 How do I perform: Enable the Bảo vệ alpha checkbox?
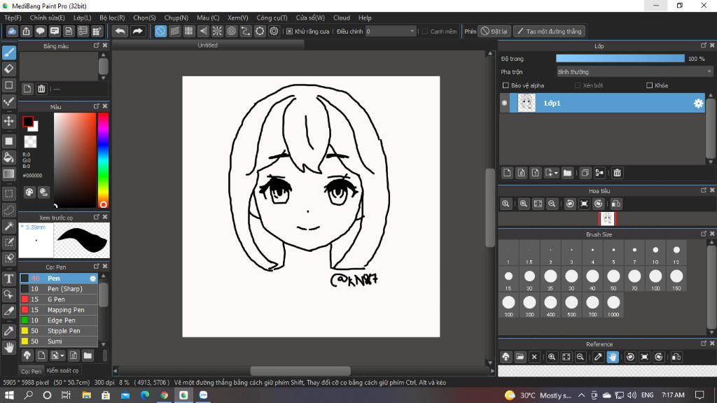[x=506, y=85]
